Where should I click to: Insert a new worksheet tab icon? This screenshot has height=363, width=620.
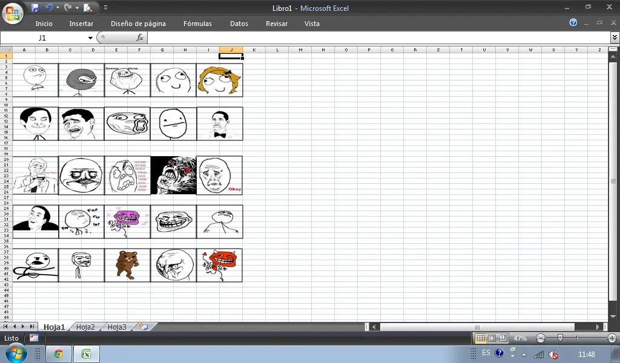[144, 327]
